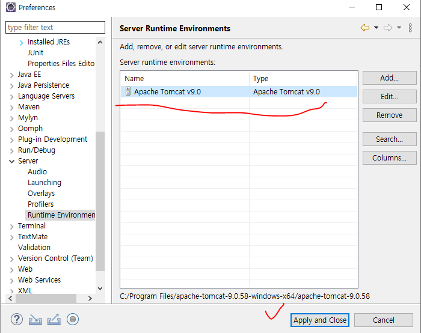Expand the TextMate tree node
The width and height of the screenshot is (421, 333).
pos(11,237)
